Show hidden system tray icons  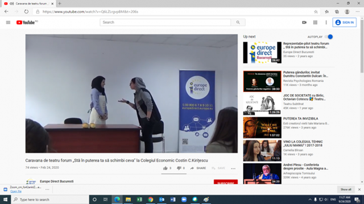click(310, 199)
